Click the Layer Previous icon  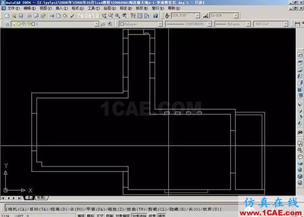(110, 24)
